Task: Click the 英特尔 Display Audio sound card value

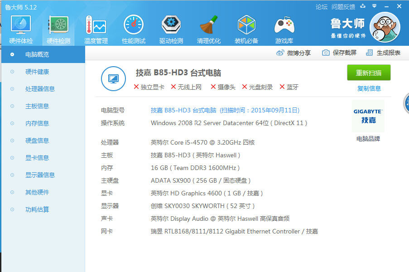Action: [x=220, y=219]
